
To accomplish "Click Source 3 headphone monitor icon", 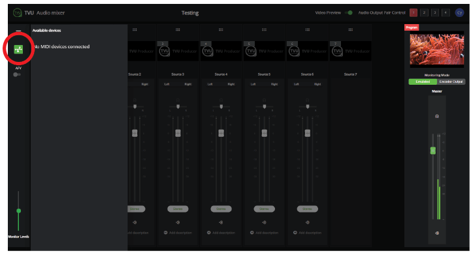I will [x=178, y=100].
